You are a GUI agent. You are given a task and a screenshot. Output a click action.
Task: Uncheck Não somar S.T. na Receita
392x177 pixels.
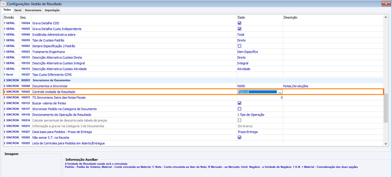(x=239, y=138)
